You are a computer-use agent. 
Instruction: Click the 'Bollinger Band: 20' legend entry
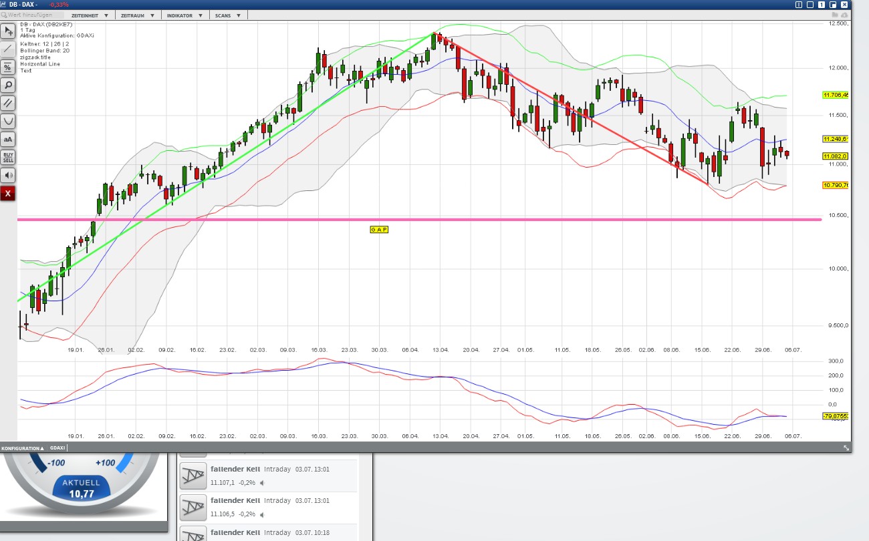[45, 51]
